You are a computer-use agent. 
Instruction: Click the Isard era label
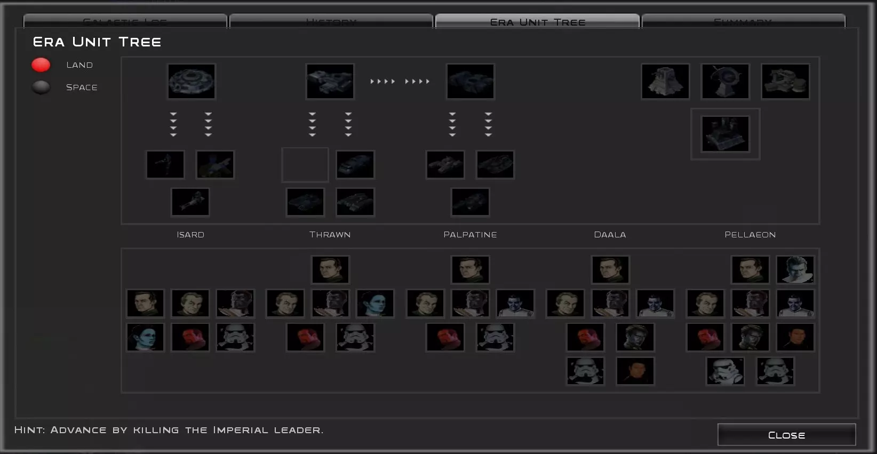pos(190,235)
